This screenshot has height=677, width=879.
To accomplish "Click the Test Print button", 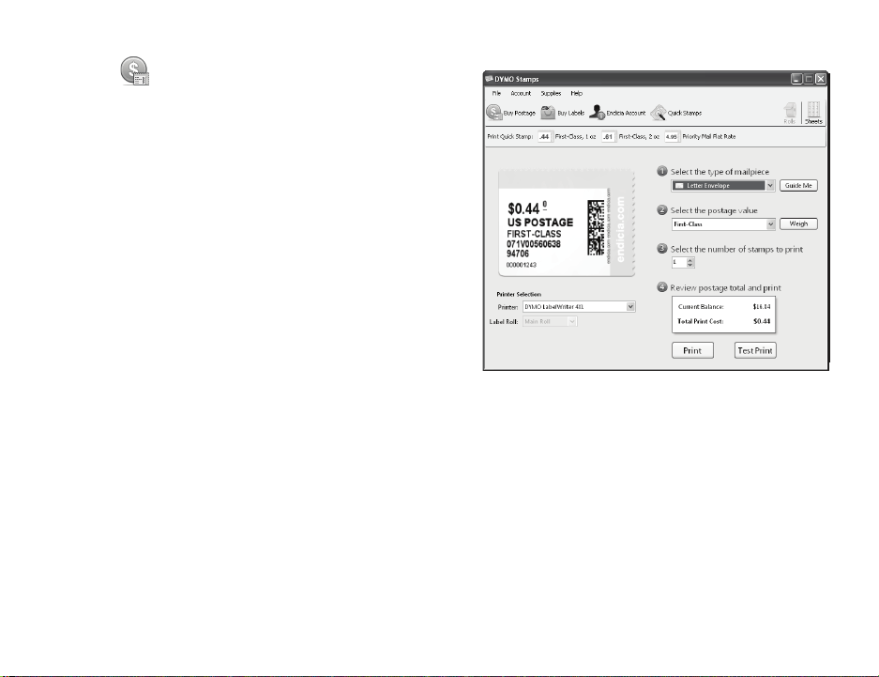I will 755,350.
